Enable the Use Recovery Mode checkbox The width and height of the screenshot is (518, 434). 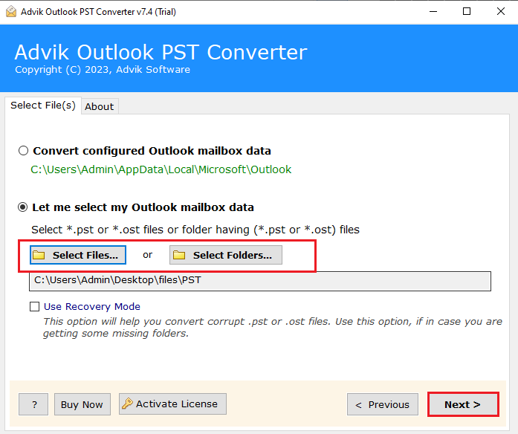pyautogui.click(x=34, y=306)
